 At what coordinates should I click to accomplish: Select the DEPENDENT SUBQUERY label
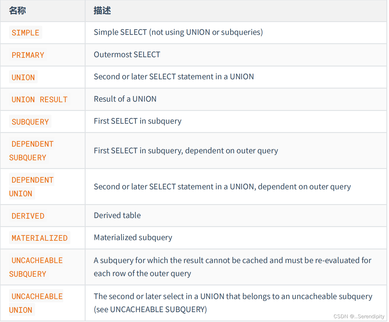tap(31, 151)
